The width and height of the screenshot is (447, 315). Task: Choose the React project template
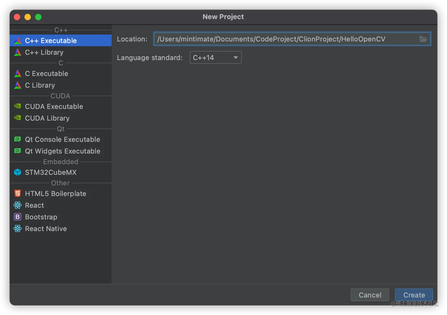[x=34, y=205]
